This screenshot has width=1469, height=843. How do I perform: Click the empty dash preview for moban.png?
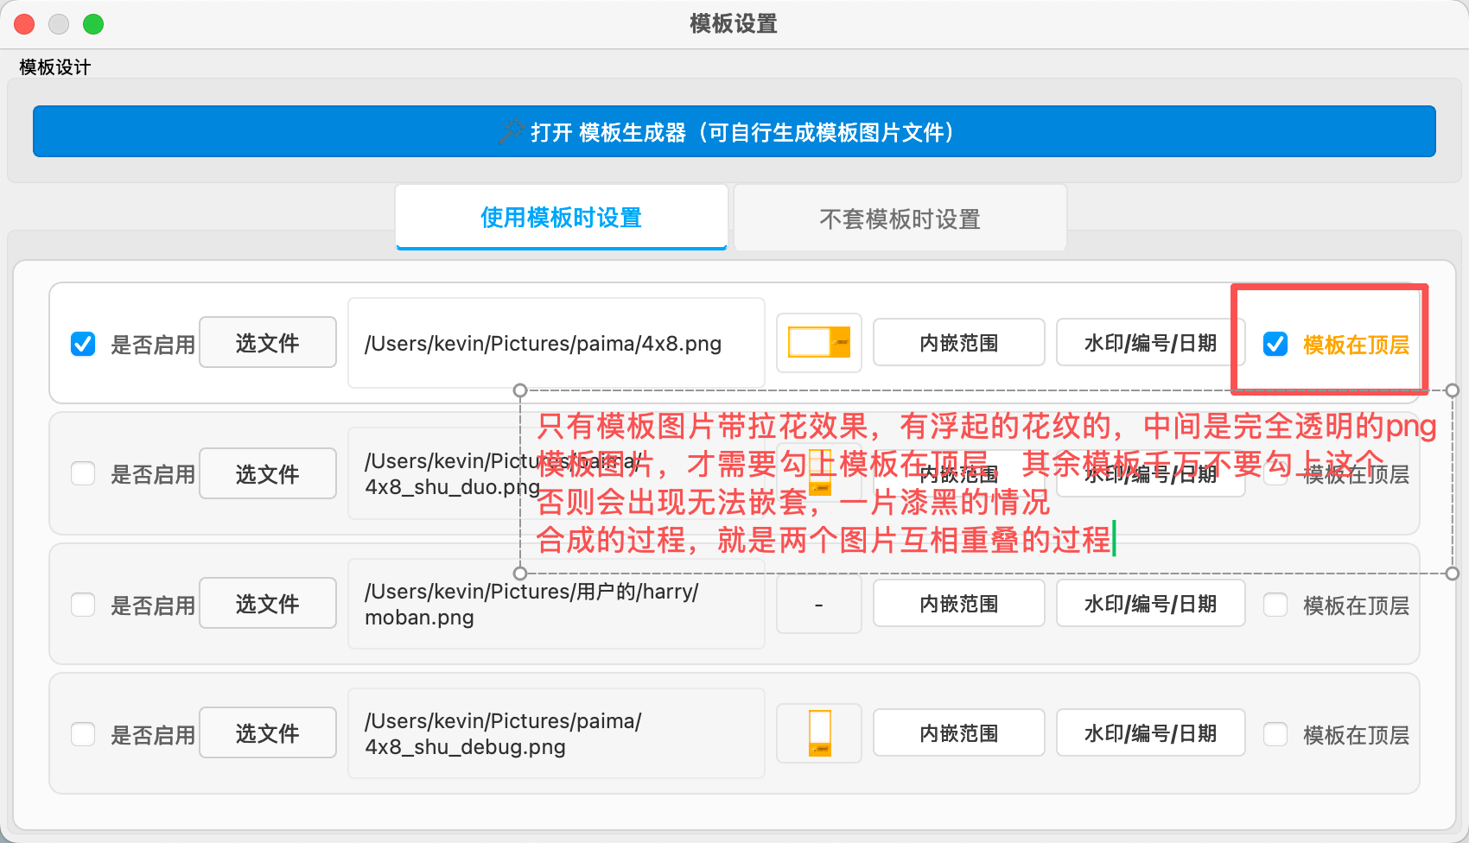[818, 605]
